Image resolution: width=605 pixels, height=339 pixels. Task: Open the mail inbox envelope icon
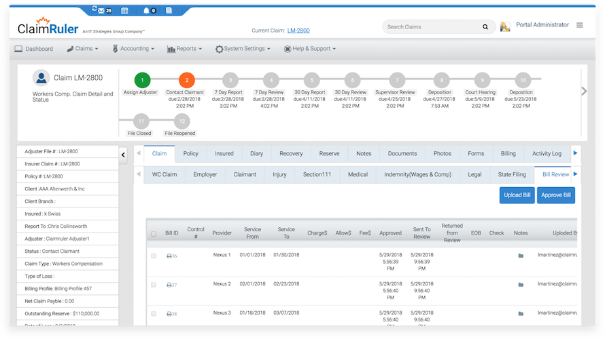pyautogui.click(x=101, y=11)
